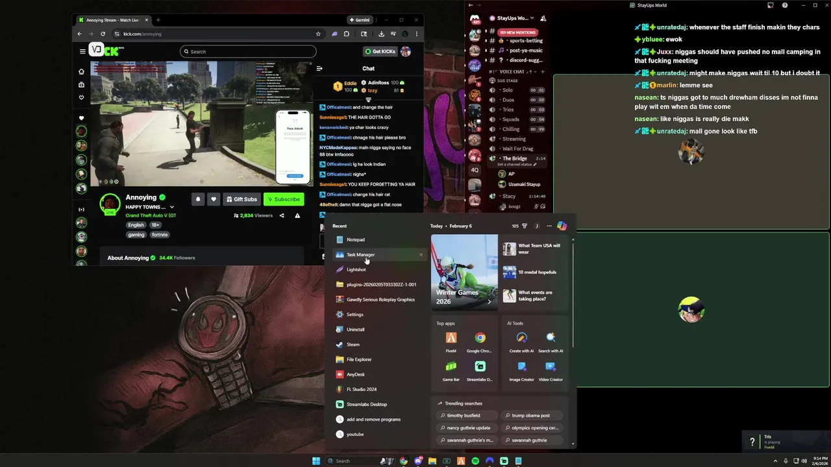Screen dimensions: 831x467
Task: Open Kick hamburger menu
Action: [82, 51]
